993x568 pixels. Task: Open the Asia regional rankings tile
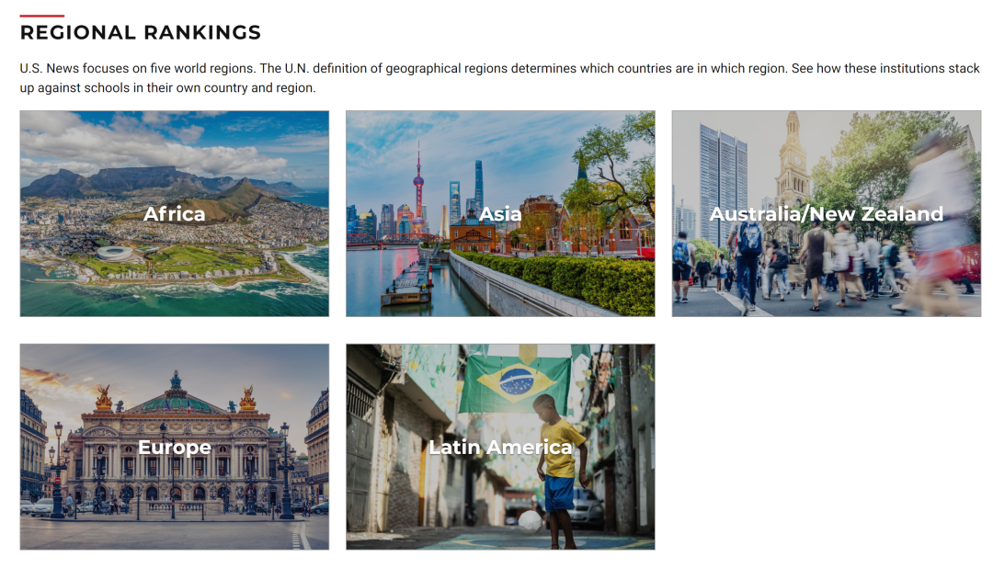(x=500, y=213)
